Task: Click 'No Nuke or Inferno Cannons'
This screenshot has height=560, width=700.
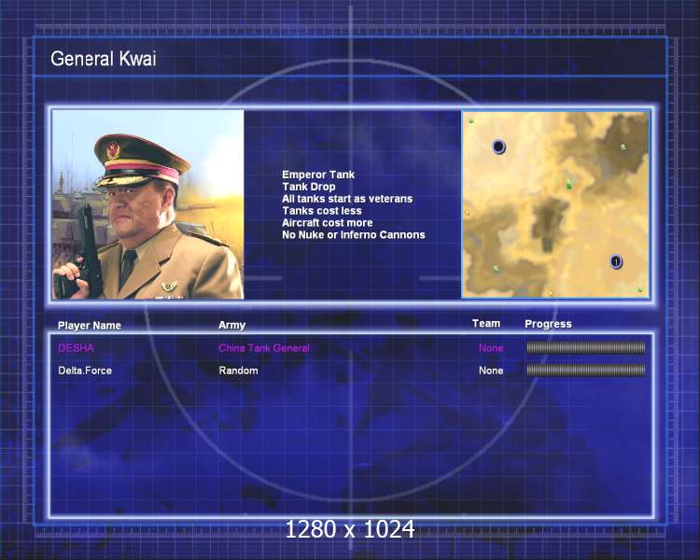Action: [354, 235]
